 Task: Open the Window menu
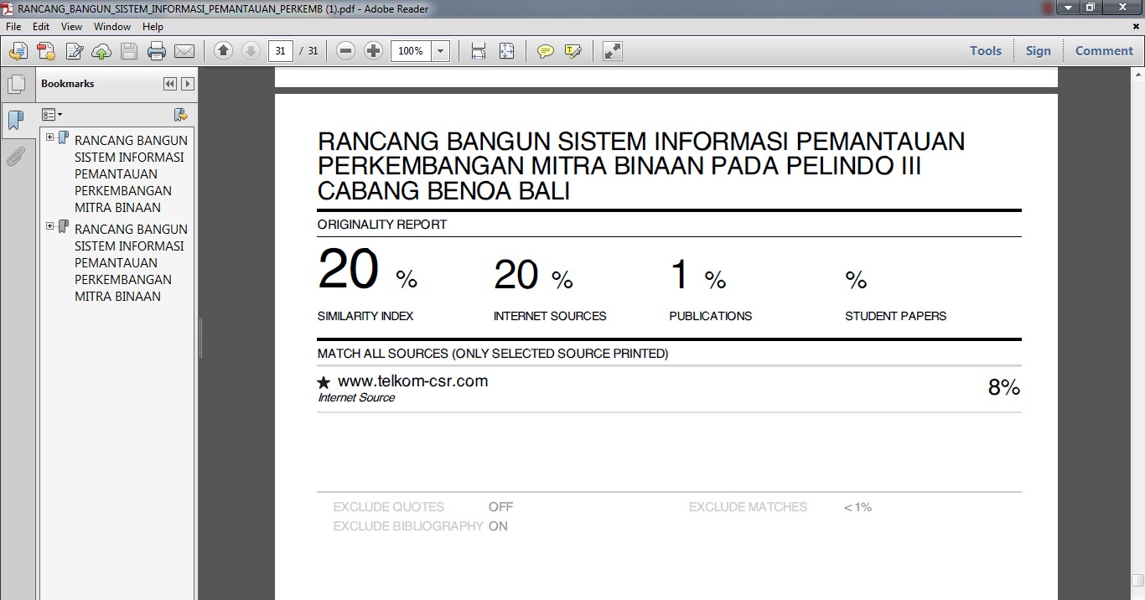(111, 27)
